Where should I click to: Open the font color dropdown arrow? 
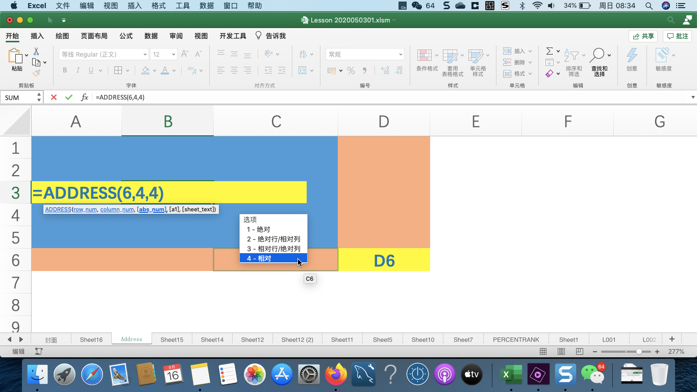pyautogui.click(x=174, y=70)
